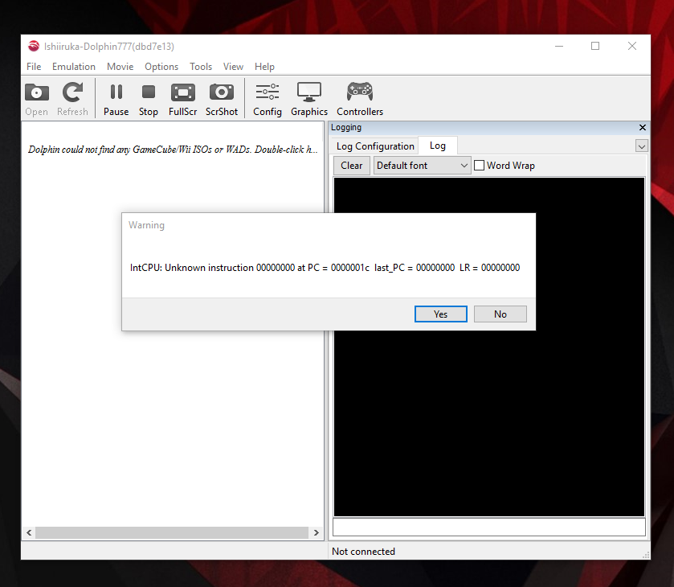
Task: Open the View menu
Action: point(233,67)
